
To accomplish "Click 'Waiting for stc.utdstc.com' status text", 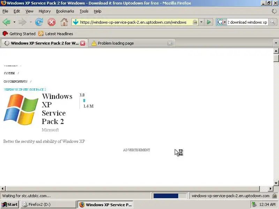I will 27,196.
